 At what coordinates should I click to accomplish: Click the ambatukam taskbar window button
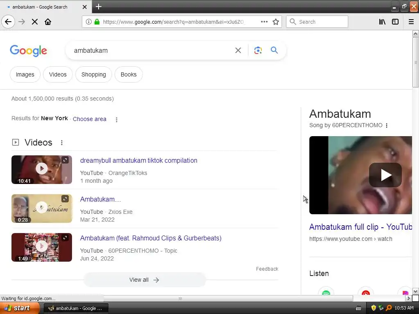(x=76, y=308)
